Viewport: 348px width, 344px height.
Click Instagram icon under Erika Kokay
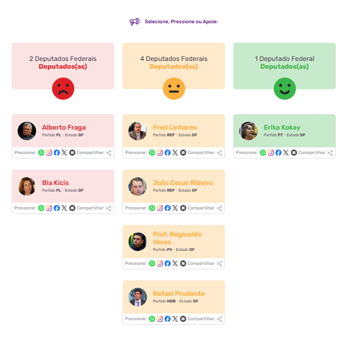click(x=271, y=153)
